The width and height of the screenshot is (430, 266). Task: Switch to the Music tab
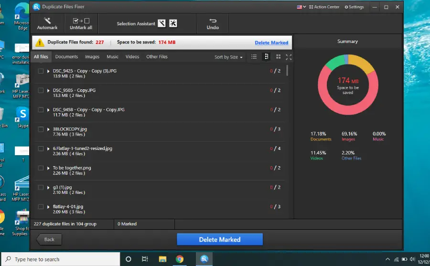112,57
